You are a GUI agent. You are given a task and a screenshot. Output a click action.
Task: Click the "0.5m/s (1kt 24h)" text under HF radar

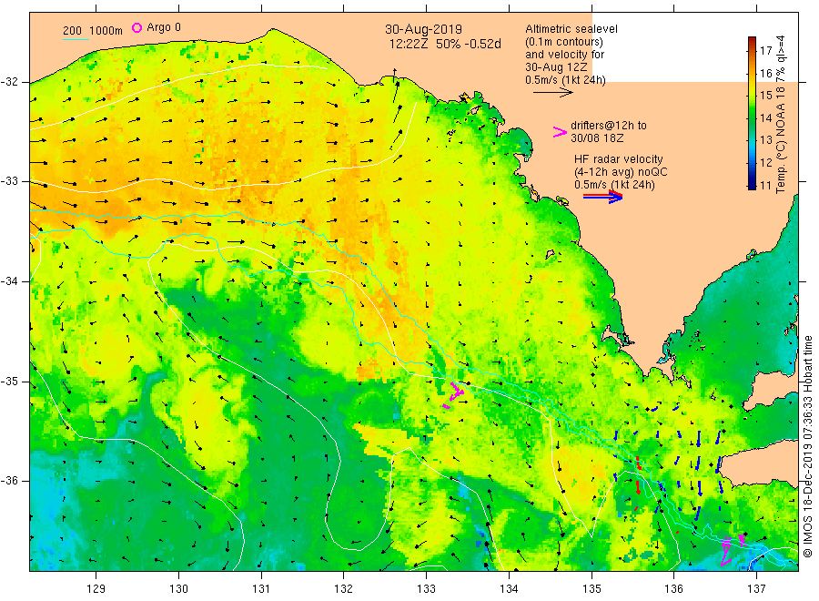tap(614, 185)
